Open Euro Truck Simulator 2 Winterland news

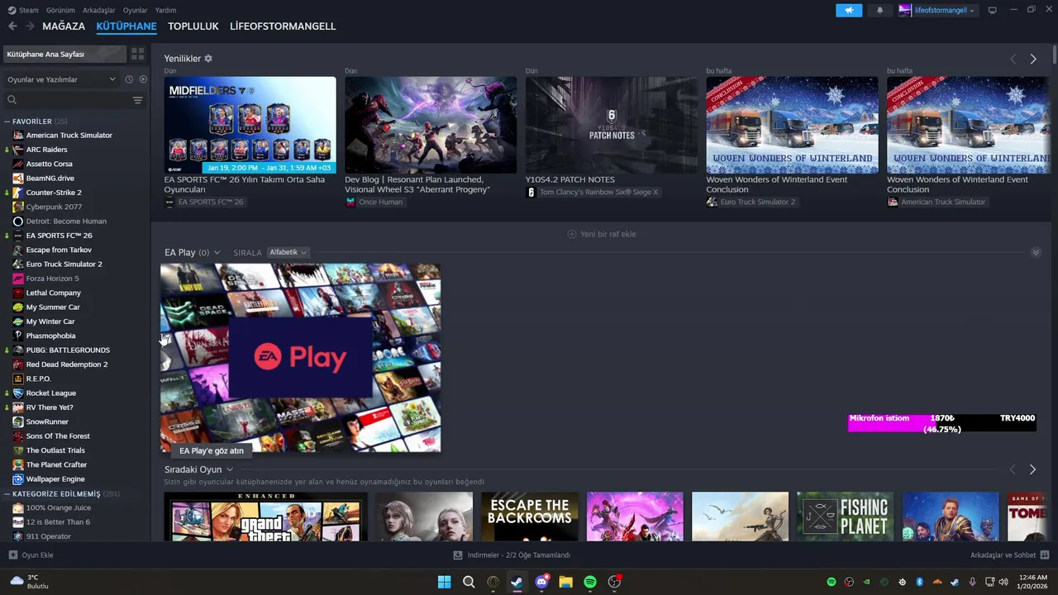792,125
